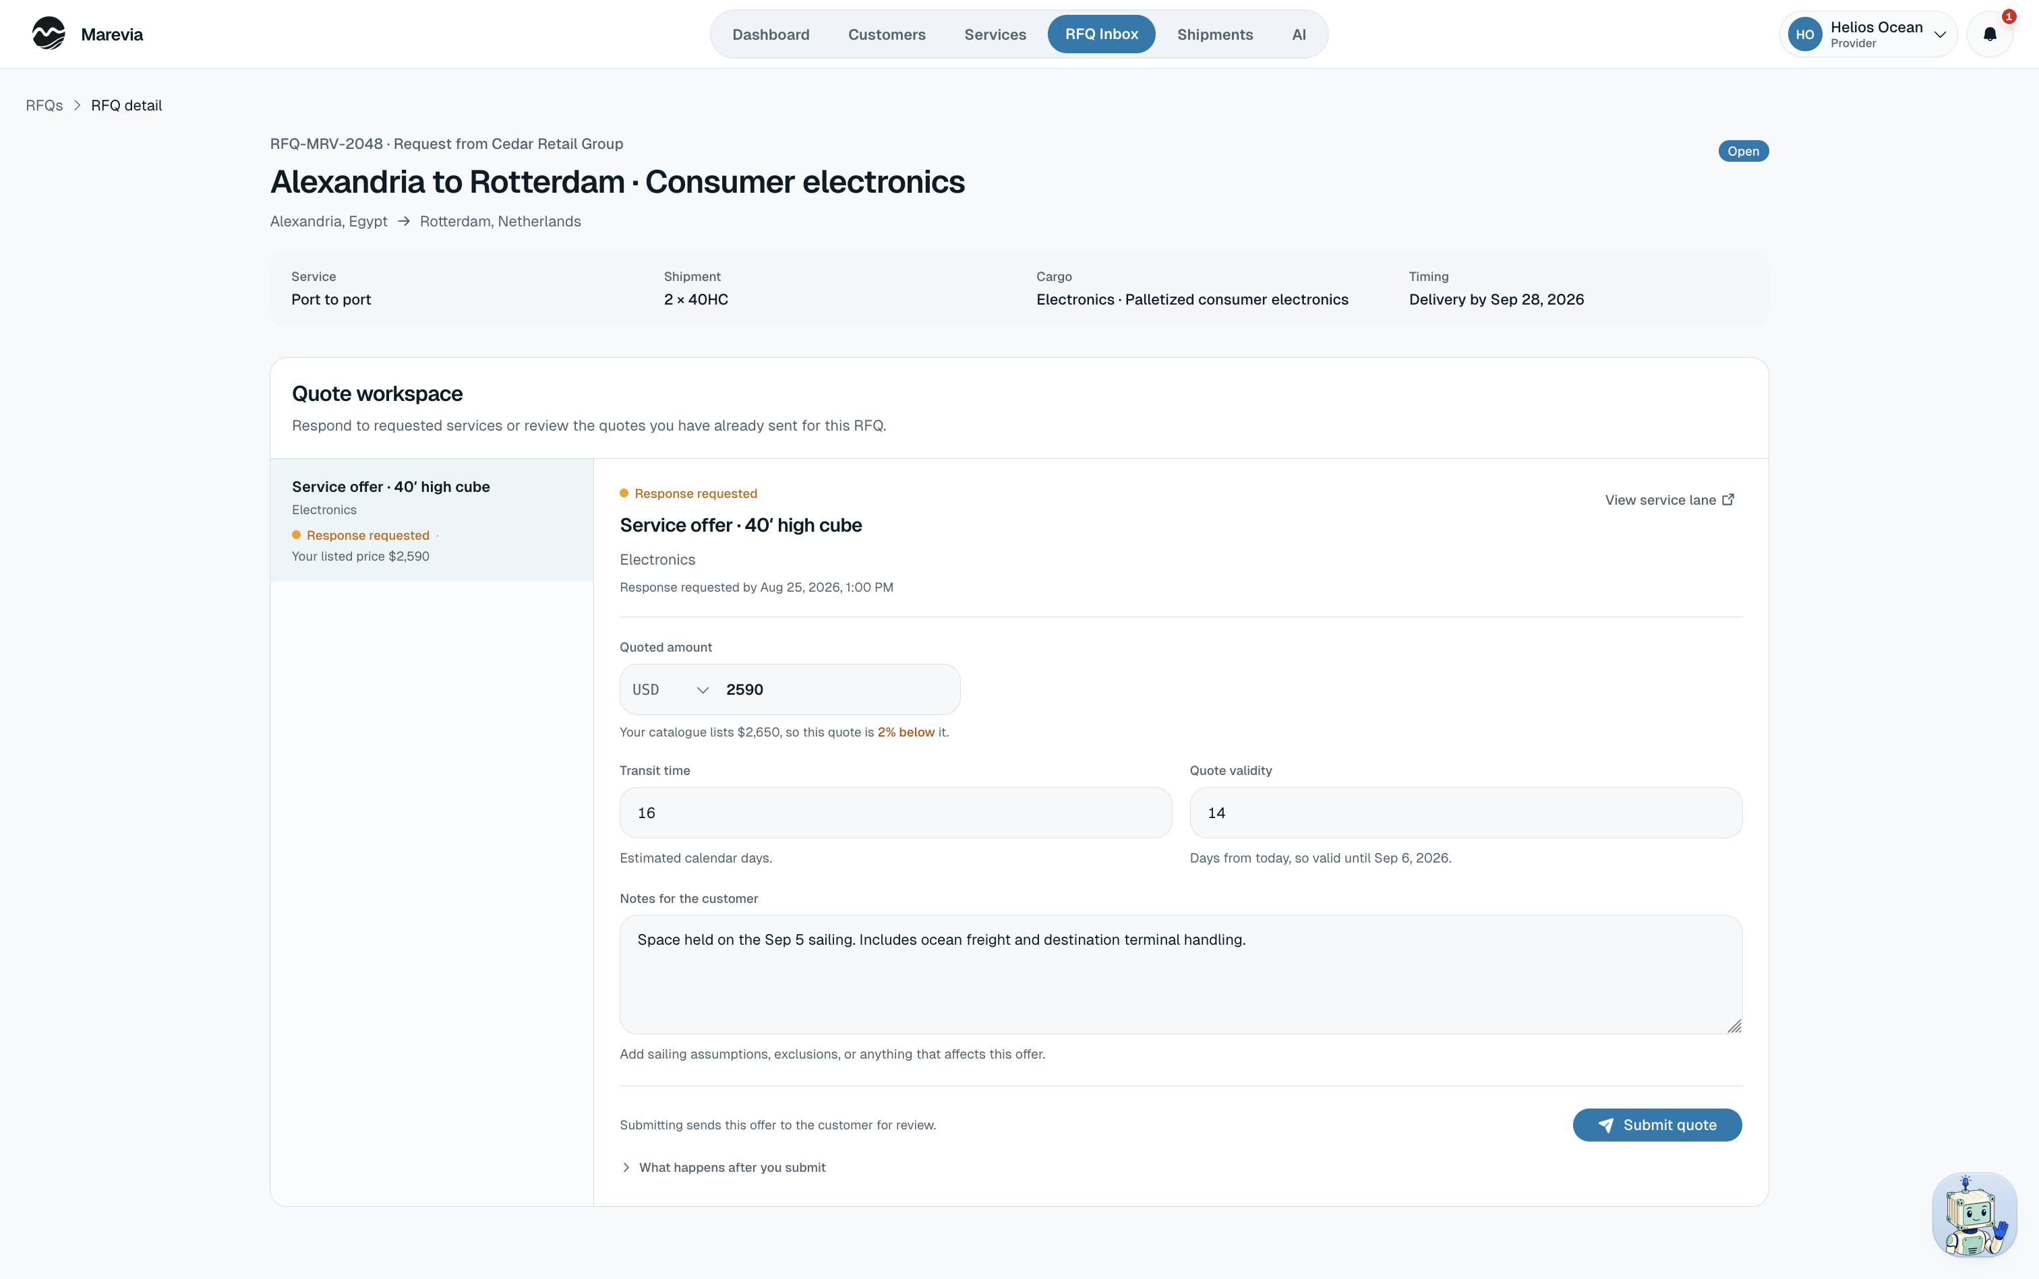Click the HO account avatar
Viewport: 2039px width, 1279px height.
click(1804, 34)
